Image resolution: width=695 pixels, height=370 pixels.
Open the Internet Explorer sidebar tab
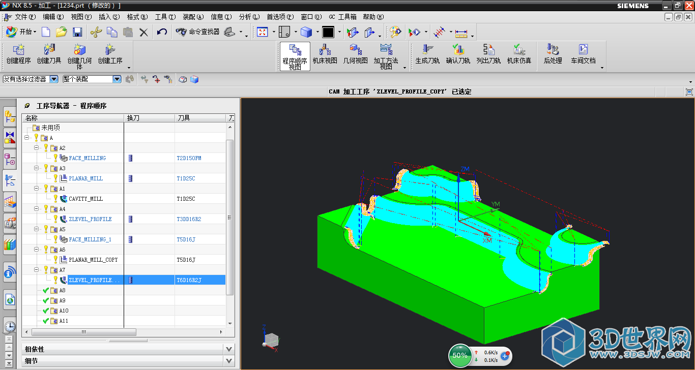point(10,300)
